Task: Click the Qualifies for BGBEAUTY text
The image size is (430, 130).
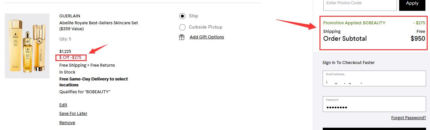Action: [x=85, y=92]
